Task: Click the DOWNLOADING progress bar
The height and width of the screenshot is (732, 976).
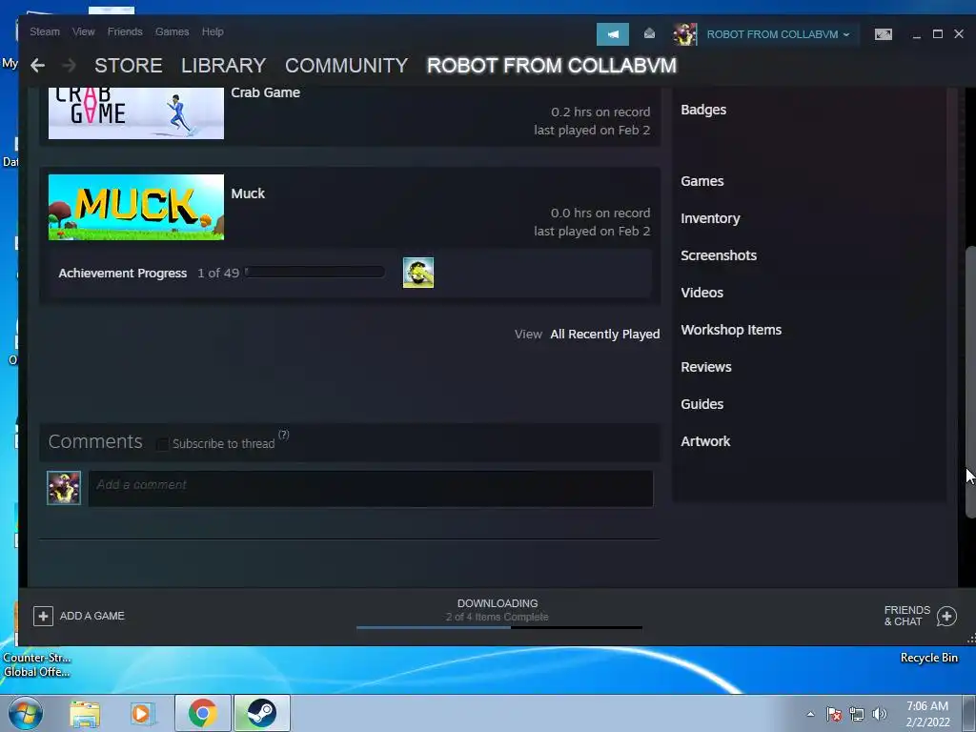Action: [x=499, y=627]
